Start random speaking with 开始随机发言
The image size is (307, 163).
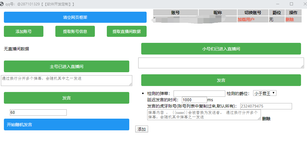coord(66,125)
